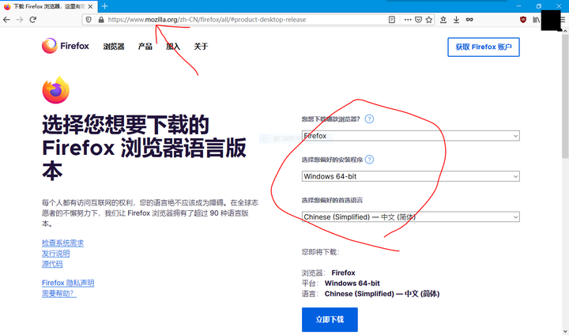Open the downloads panel
The image size is (569, 335).
click(x=456, y=20)
